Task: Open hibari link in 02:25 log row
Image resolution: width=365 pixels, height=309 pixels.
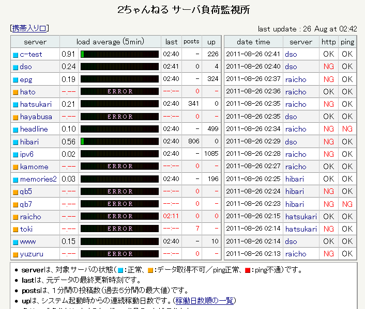Action: pyautogui.click(x=295, y=179)
